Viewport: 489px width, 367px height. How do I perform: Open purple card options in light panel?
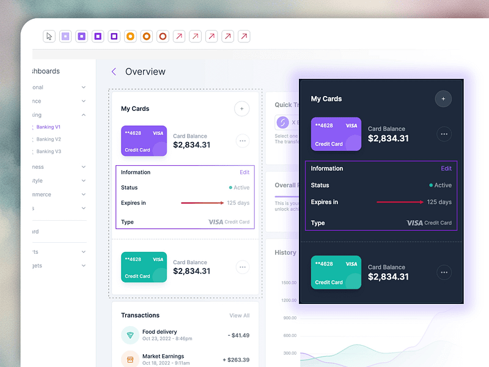pos(243,141)
